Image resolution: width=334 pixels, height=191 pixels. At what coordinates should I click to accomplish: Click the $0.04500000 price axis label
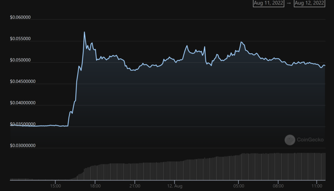[x=23, y=82]
